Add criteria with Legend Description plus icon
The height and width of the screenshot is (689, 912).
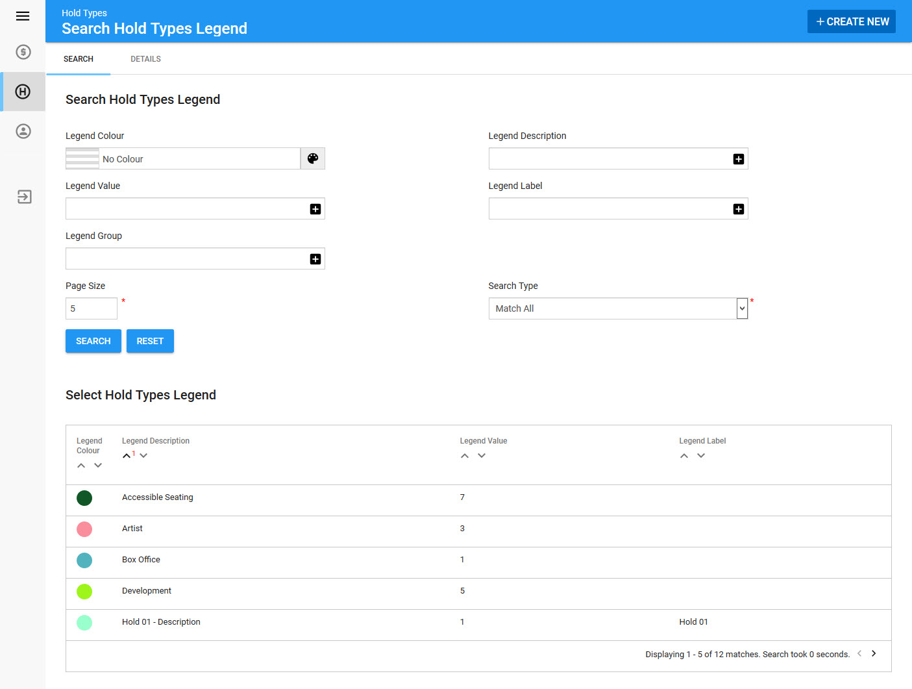739,159
